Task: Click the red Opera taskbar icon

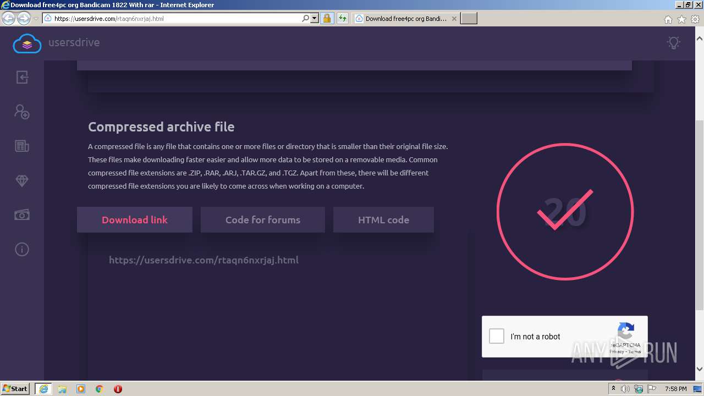Action: click(x=118, y=389)
